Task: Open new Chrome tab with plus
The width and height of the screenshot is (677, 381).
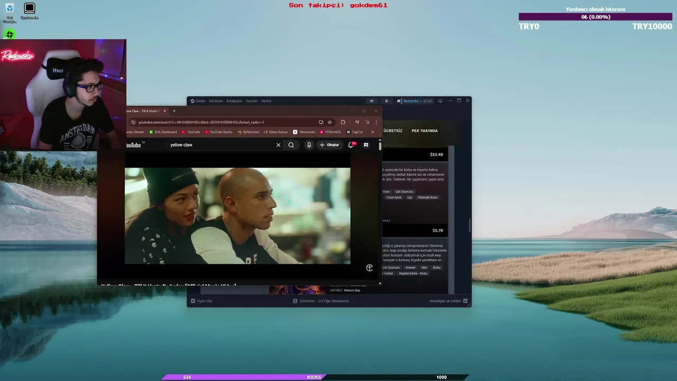Action: pos(174,111)
